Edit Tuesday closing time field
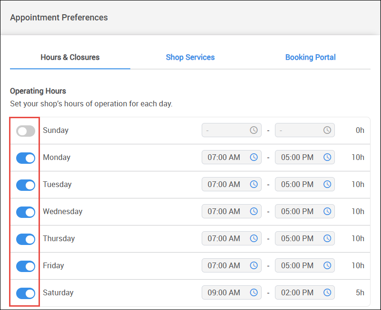This screenshot has width=381, height=310. click(x=305, y=184)
